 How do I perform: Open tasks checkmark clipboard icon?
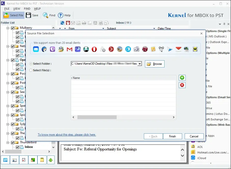pyautogui.click(x=24, y=160)
